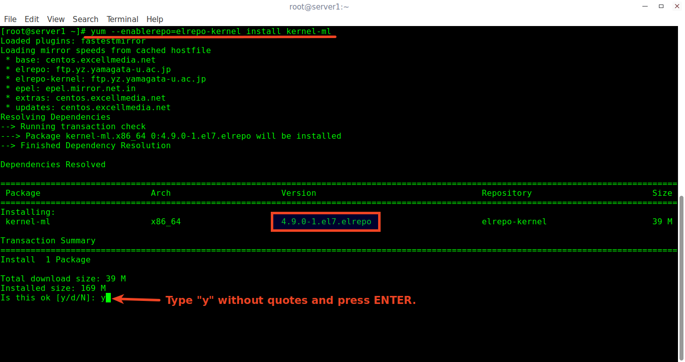Click the '39 M' size value in table

662,222
